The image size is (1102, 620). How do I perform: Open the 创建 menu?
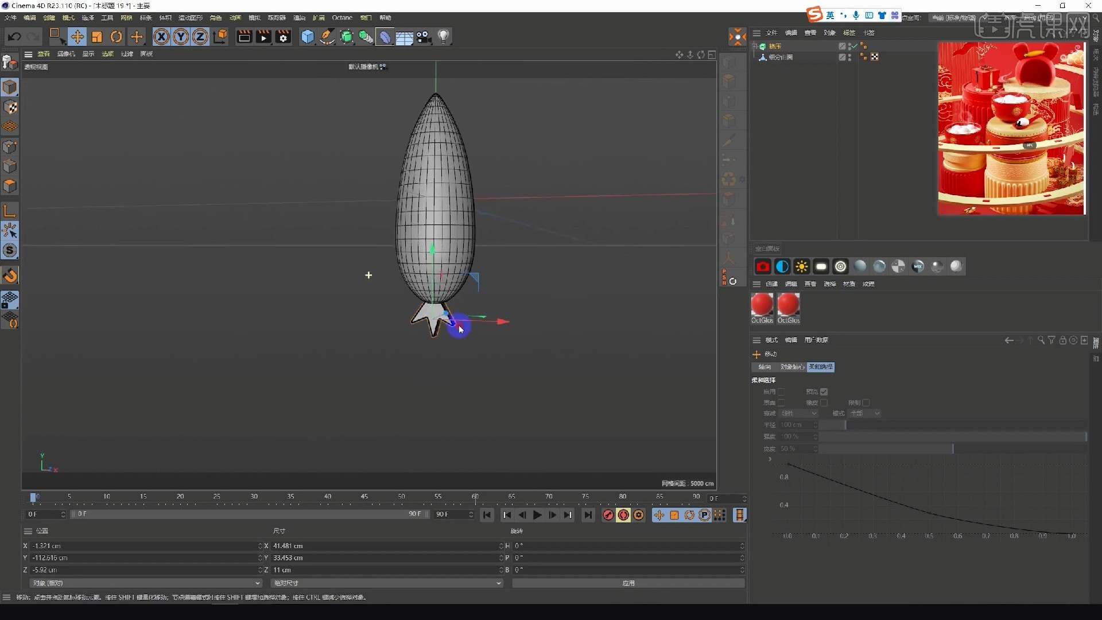pyautogui.click(x=49, y=18)
